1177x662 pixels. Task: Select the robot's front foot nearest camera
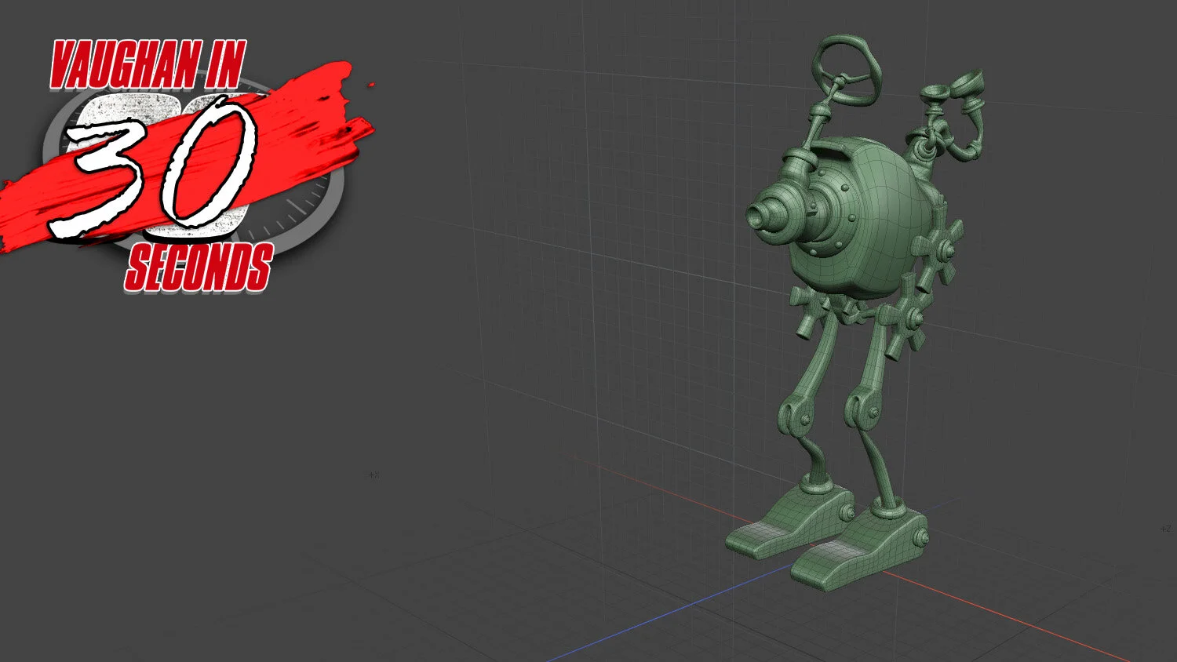pyautogui.click(x=859, y=550)
